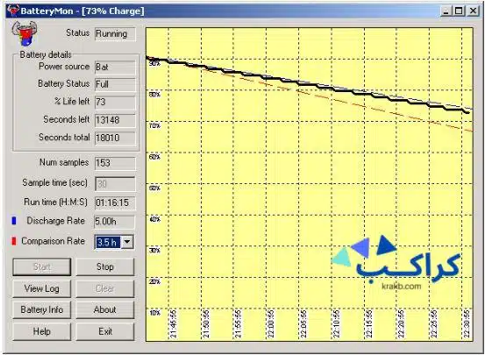Screen dimensions: 485x355
Task: Click the red Comparison Rate color marker
Action: click(14, 241)
